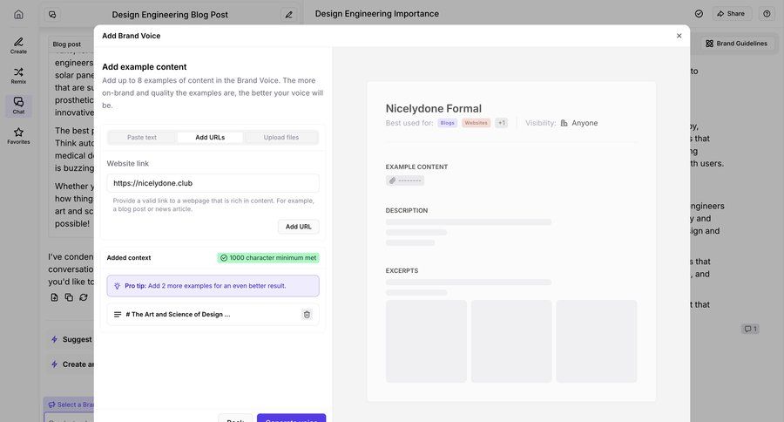
Task: Click the Back button in the dialog
Action: tap(235, 418)
